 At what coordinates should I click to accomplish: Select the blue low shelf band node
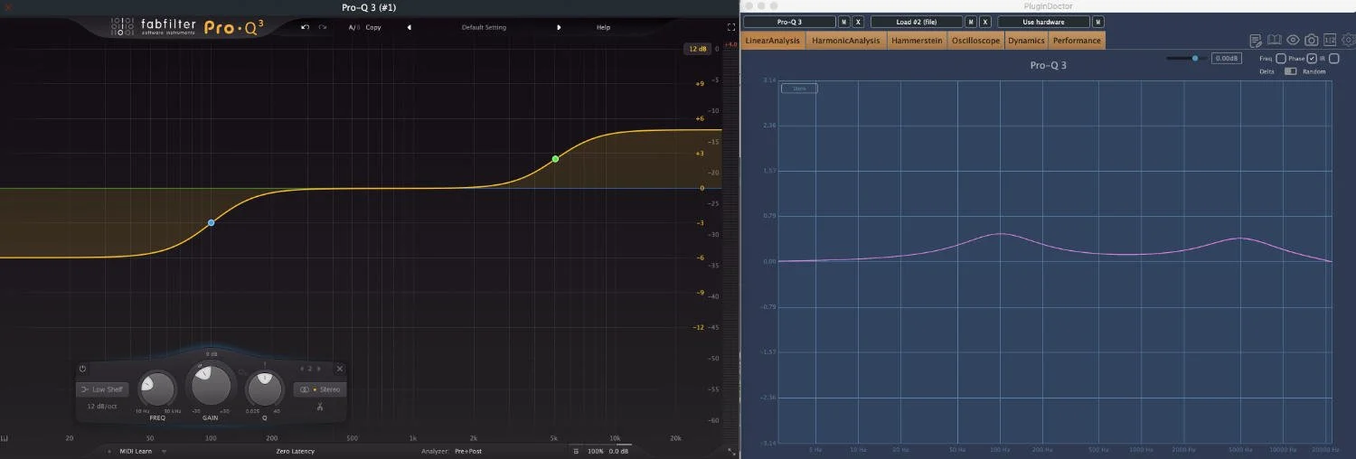tap(211, 222)
